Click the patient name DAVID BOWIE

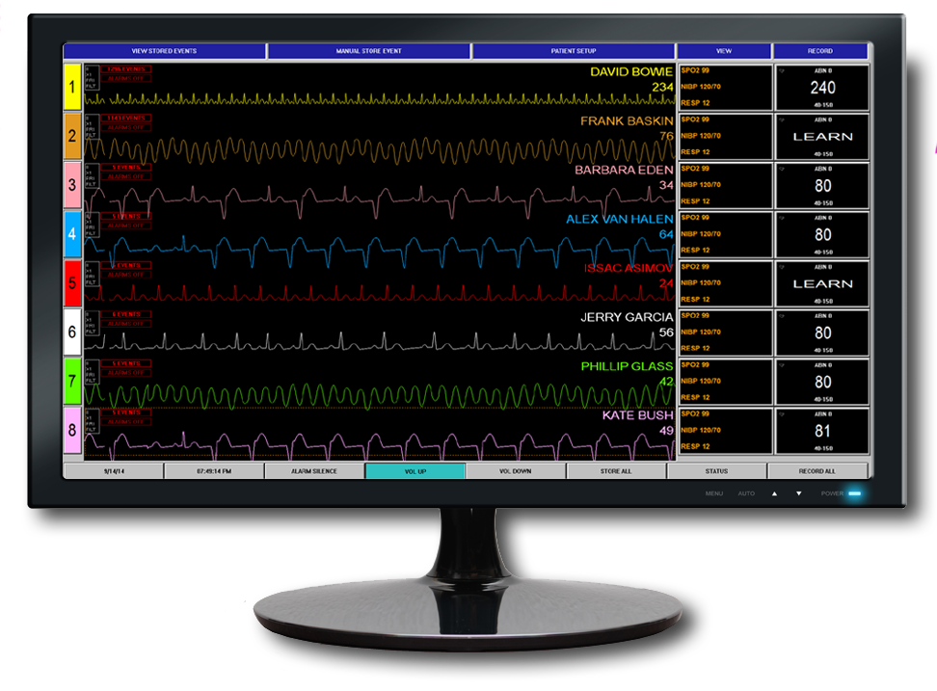point(631,71)
